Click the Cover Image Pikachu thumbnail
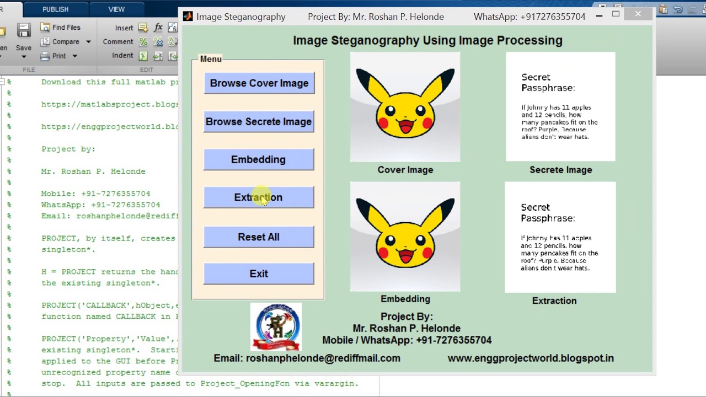 tap(405, 107)
